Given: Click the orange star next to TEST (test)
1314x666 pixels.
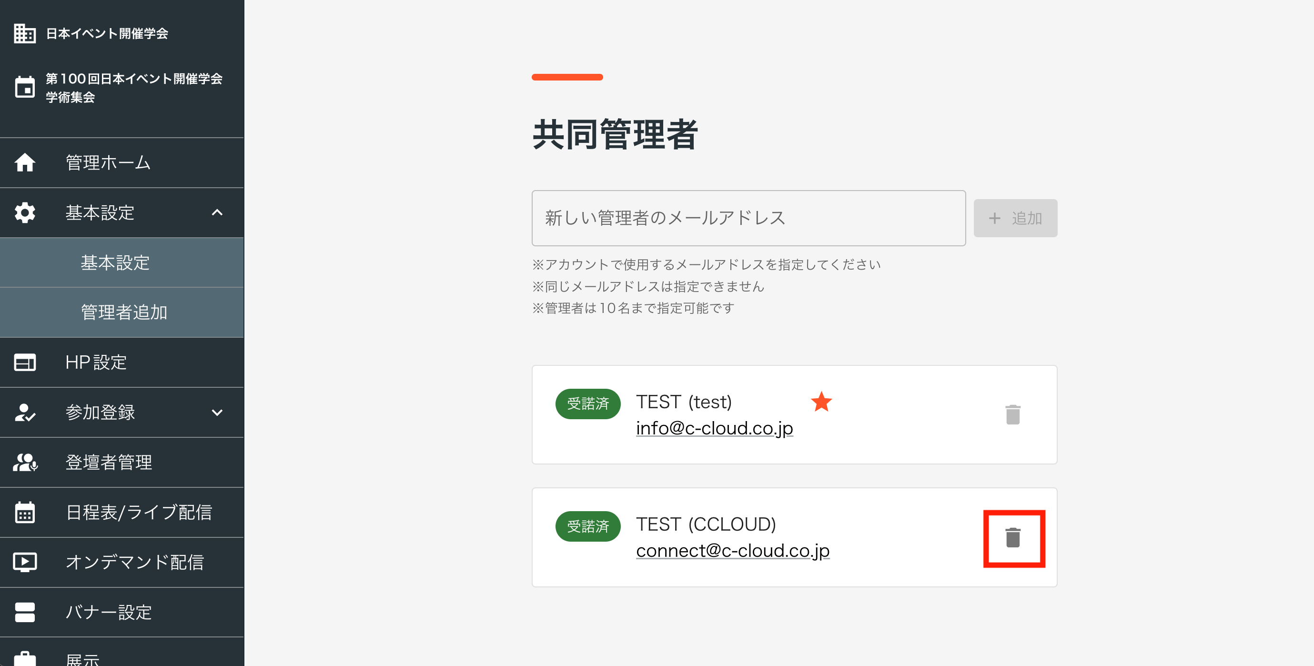Looking at the screenshot, I should (821, 402).
